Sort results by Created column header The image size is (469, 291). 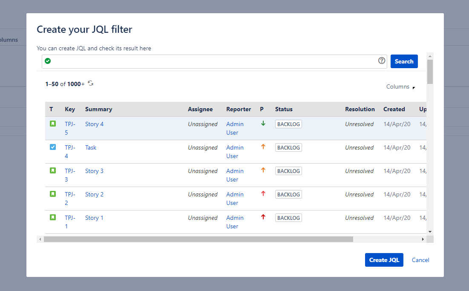tap(394, 109)
